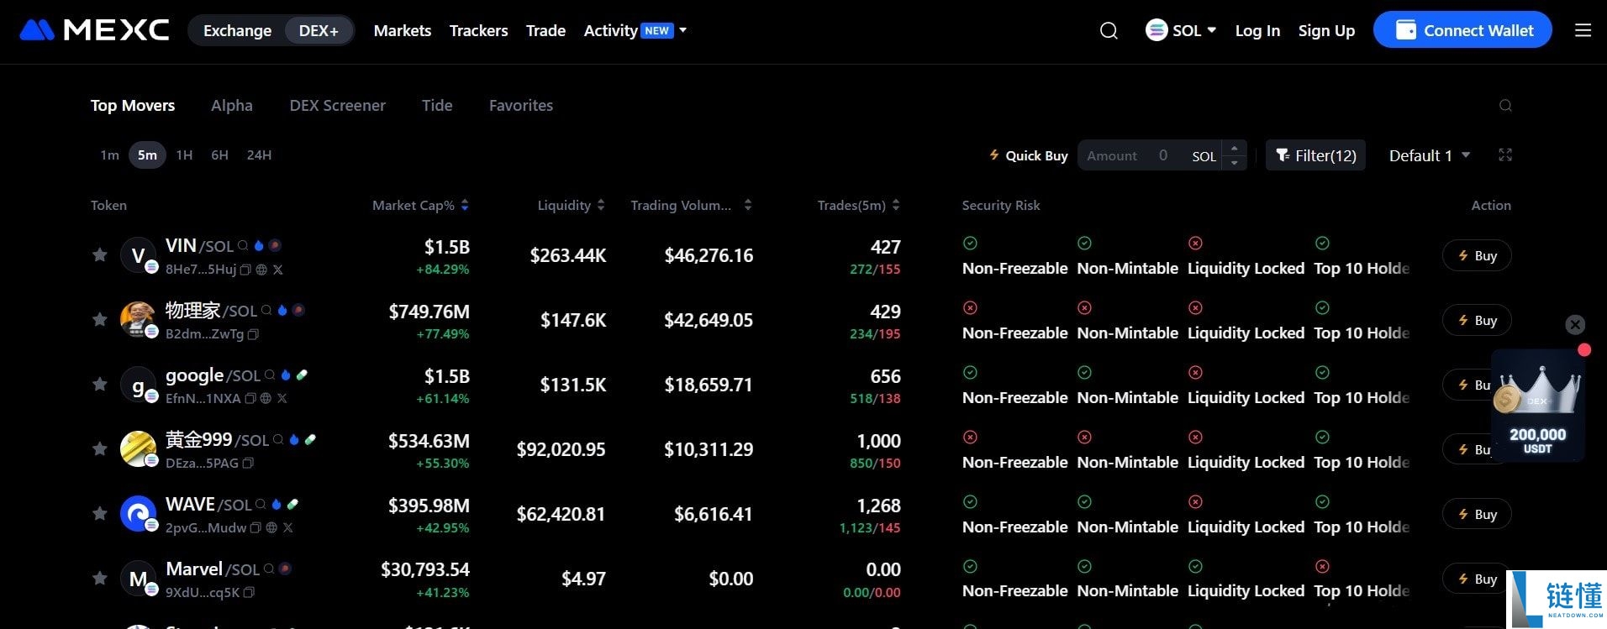Click the Connect Wallet button
1607x629 pixels.
(x=1462, y=30)
